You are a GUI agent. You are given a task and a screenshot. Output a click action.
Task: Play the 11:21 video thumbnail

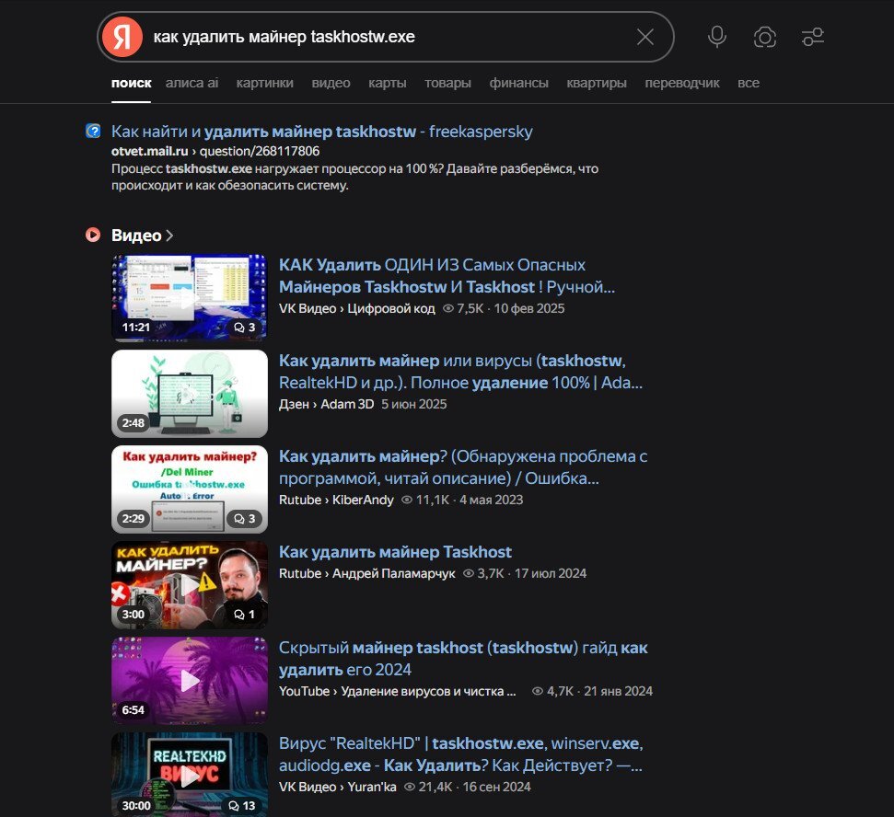(190, 298)
